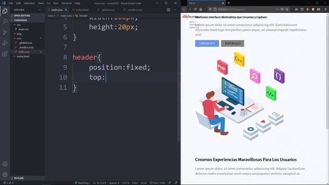
Task: Open index.html in the explorer
Action: click(23, 57)
